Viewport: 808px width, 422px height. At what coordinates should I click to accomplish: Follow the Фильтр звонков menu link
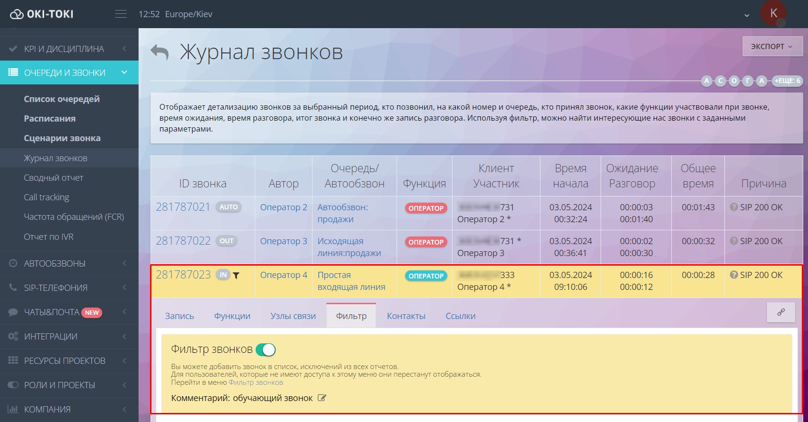pyautogui.click(x=256, y=382)
